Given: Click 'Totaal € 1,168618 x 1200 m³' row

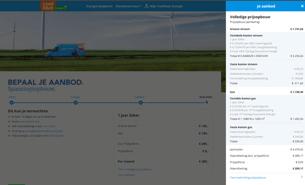Looking at the screenshot, I should tap(266, 119).
